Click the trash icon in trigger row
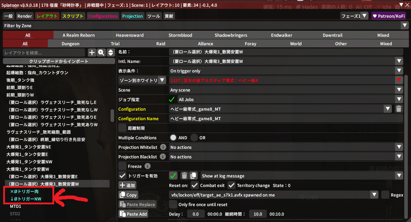Image resolution: width=411 pixels, height=222 pixels. click(184, 176)
